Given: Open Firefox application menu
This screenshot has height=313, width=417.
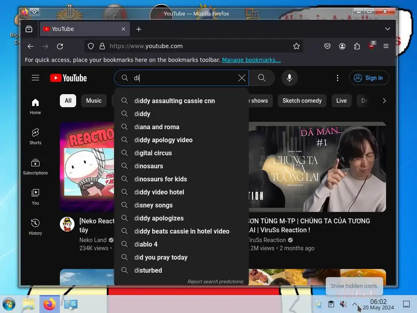Looking at the screenshot, I should coord(386,46).
